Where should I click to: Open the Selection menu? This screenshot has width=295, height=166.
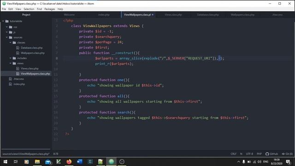click(x=29, y=9)
